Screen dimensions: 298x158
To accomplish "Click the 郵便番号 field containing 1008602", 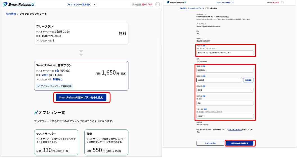I will (218, 80).
